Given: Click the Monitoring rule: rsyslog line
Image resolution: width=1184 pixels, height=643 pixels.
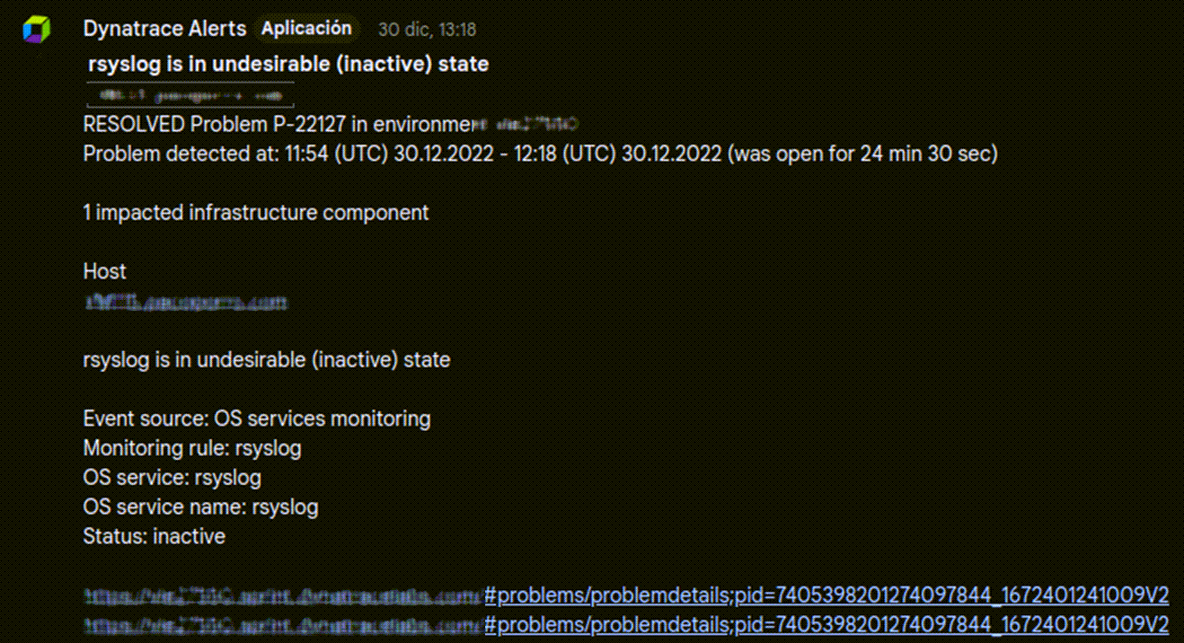Looking at the screenshot, I should (192, 447).
